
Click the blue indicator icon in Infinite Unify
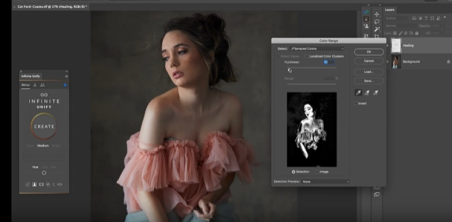point(65,85)
